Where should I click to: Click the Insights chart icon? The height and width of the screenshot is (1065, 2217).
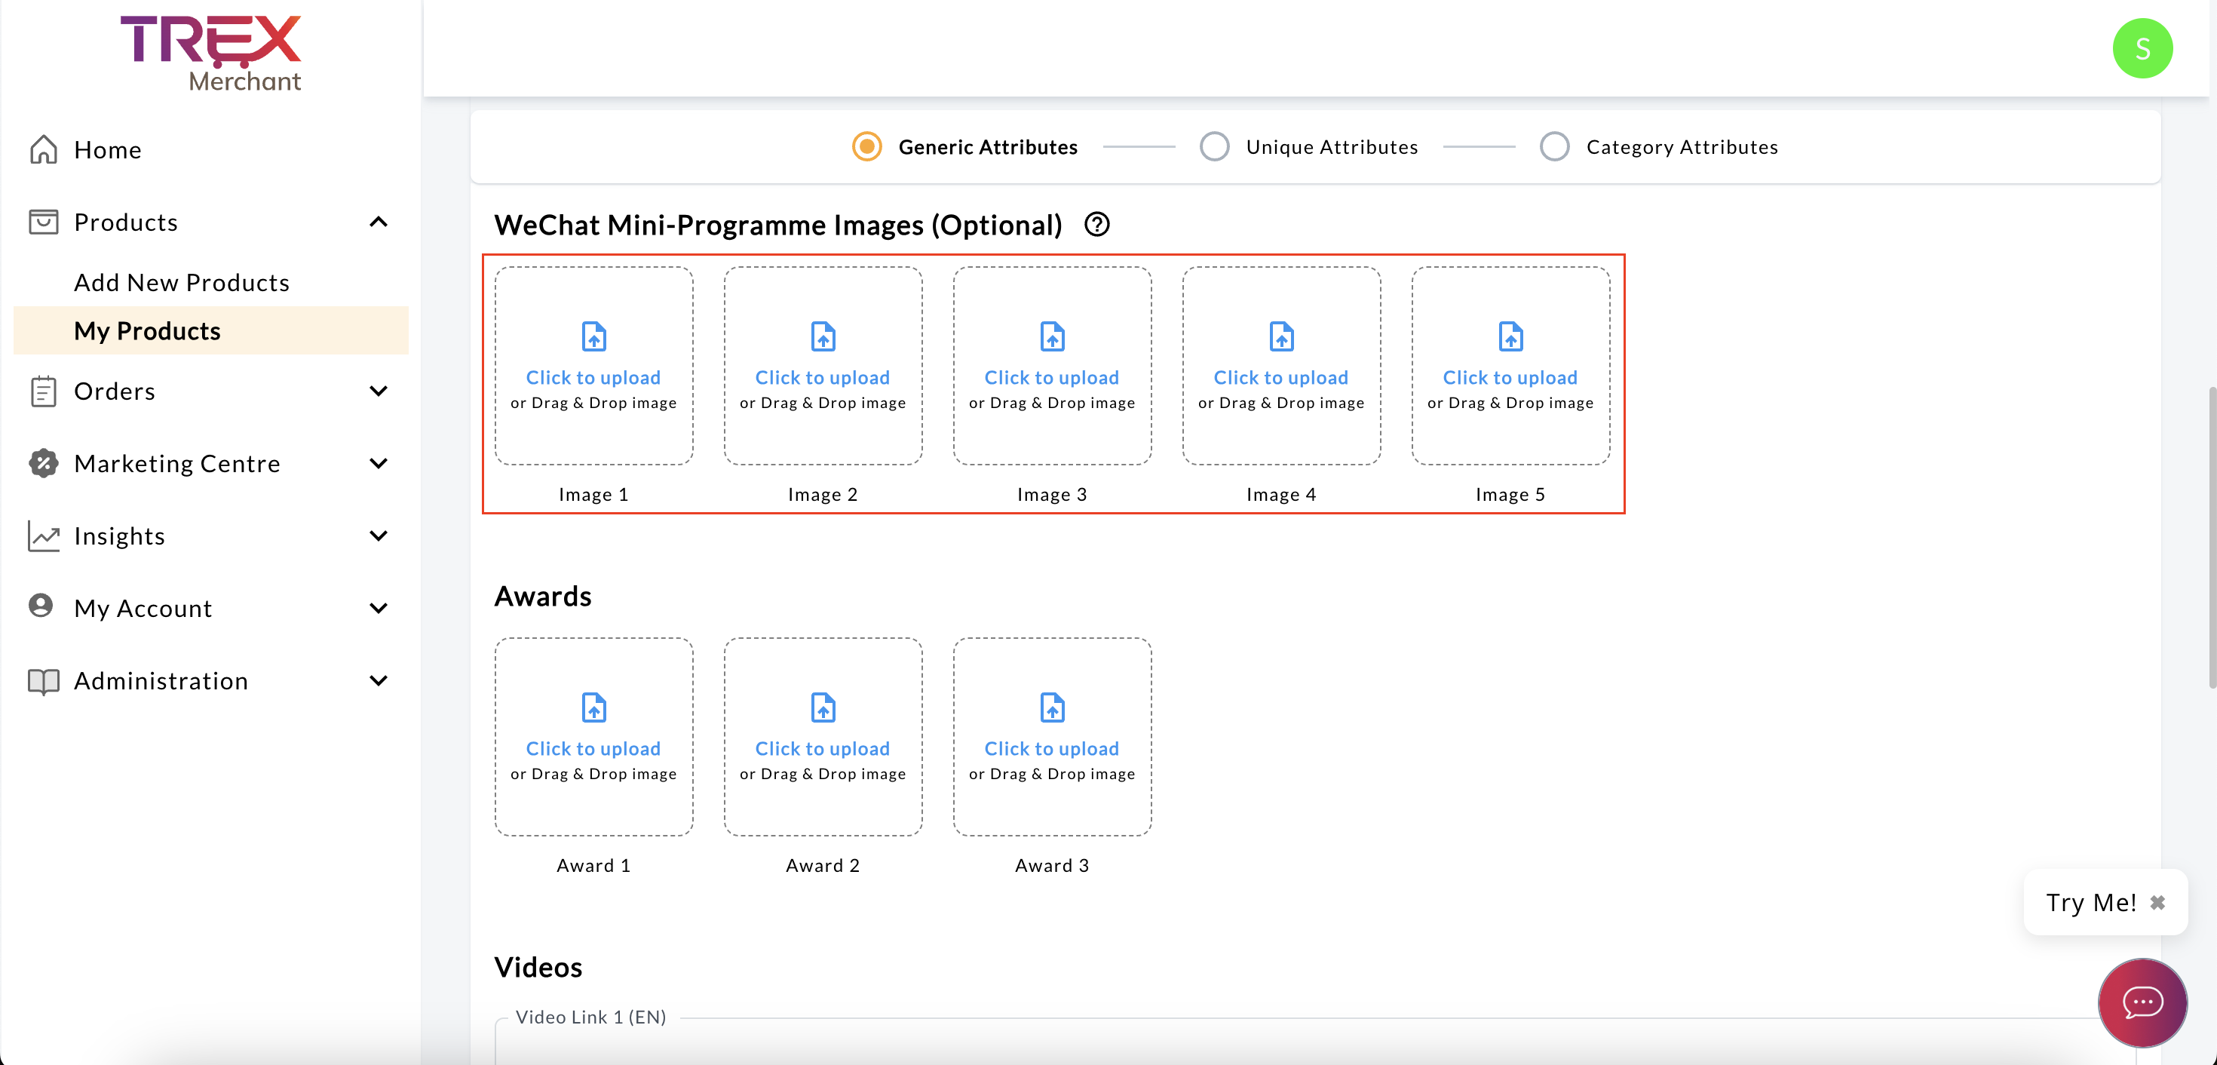(43, 536)
